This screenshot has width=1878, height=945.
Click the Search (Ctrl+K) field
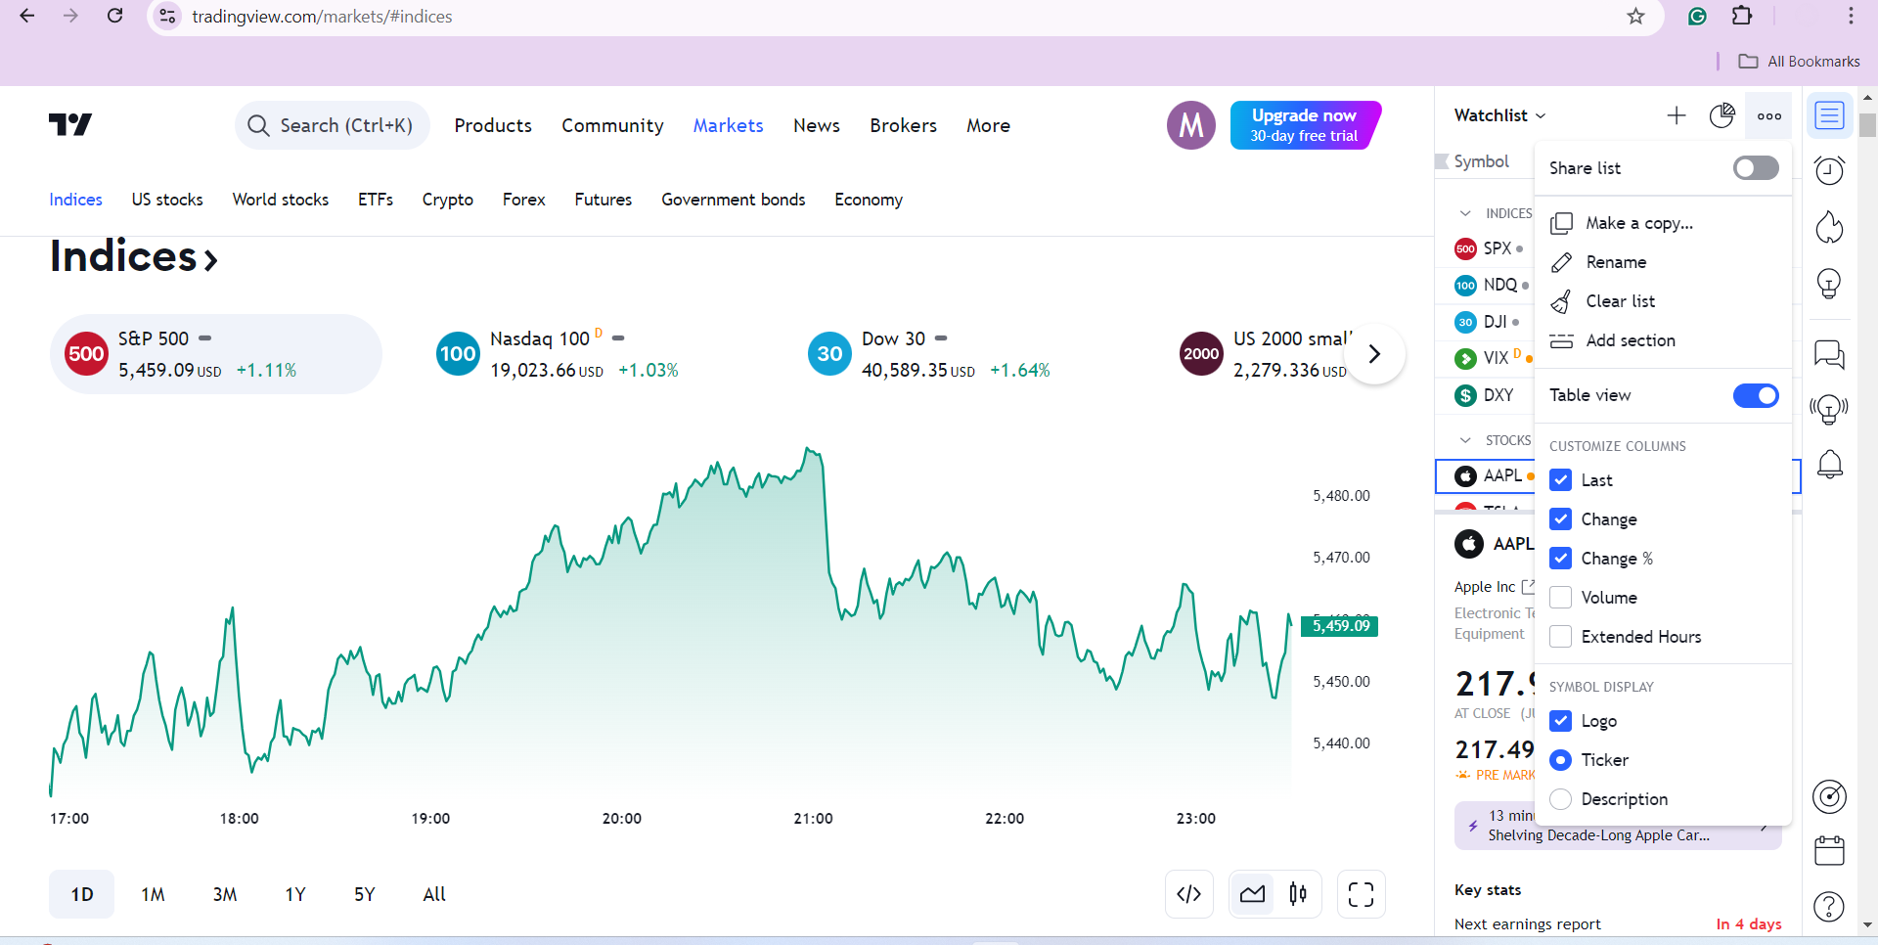click(333, 125)
